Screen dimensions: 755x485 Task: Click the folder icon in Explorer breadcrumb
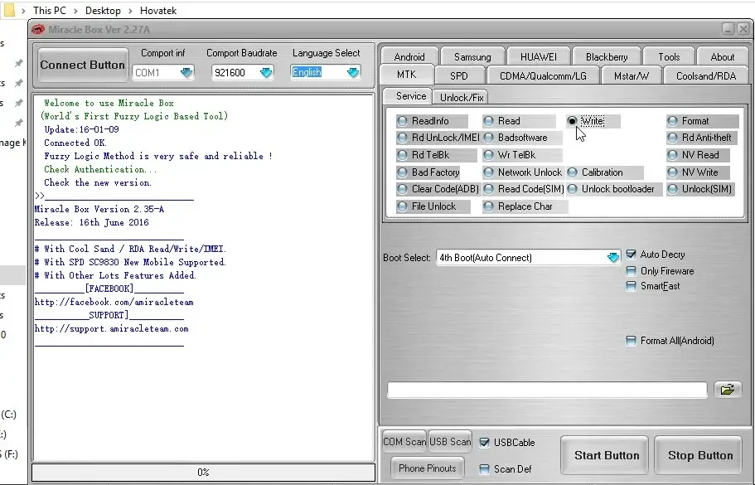click(x=8, y=10)
